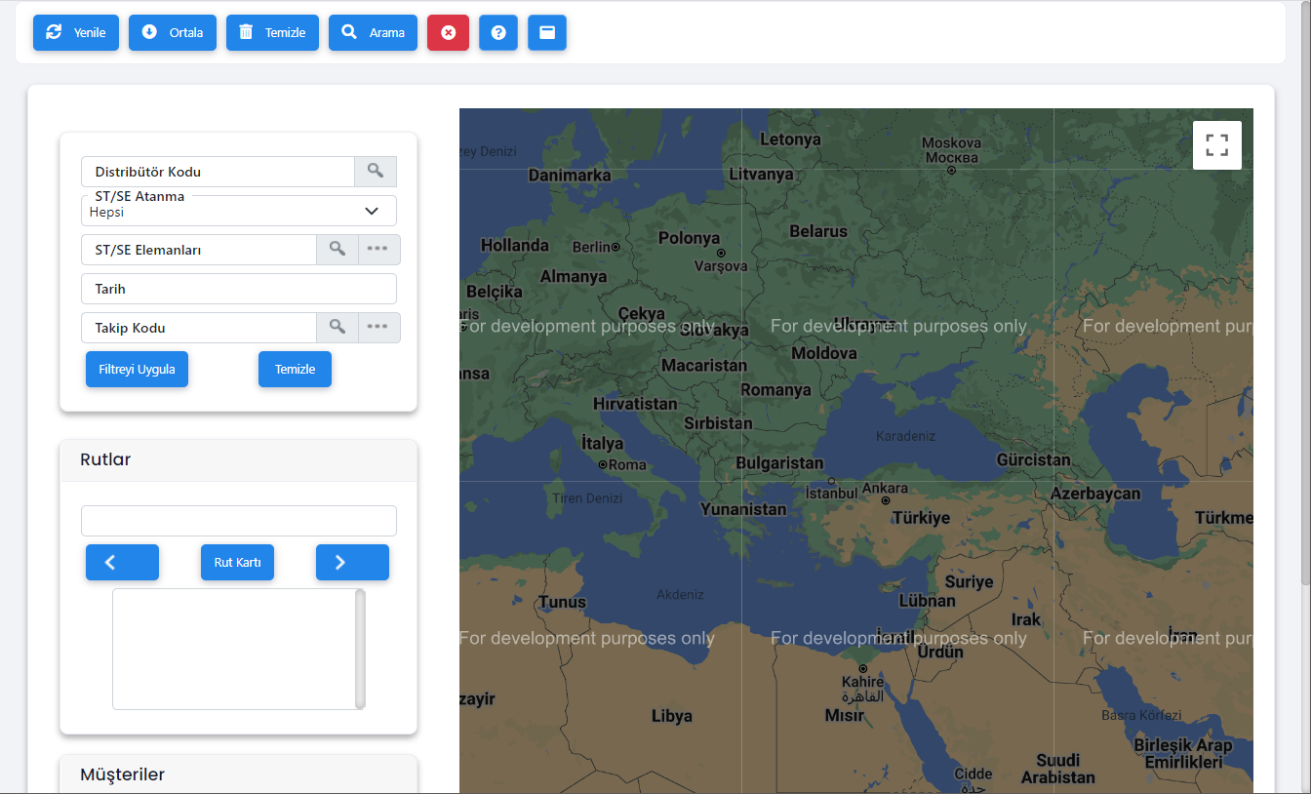Click Suudi Arabistan label on map

1058,769
